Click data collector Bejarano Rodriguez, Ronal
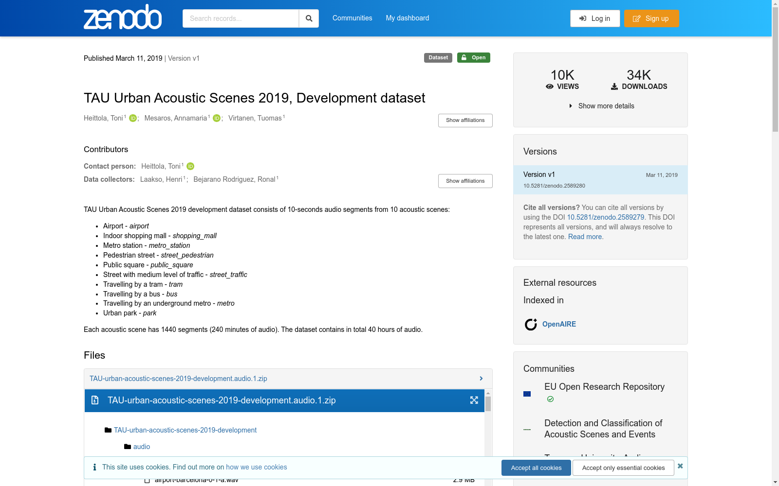Viewport: 779px width, 486px height. (x=234, y=179)
